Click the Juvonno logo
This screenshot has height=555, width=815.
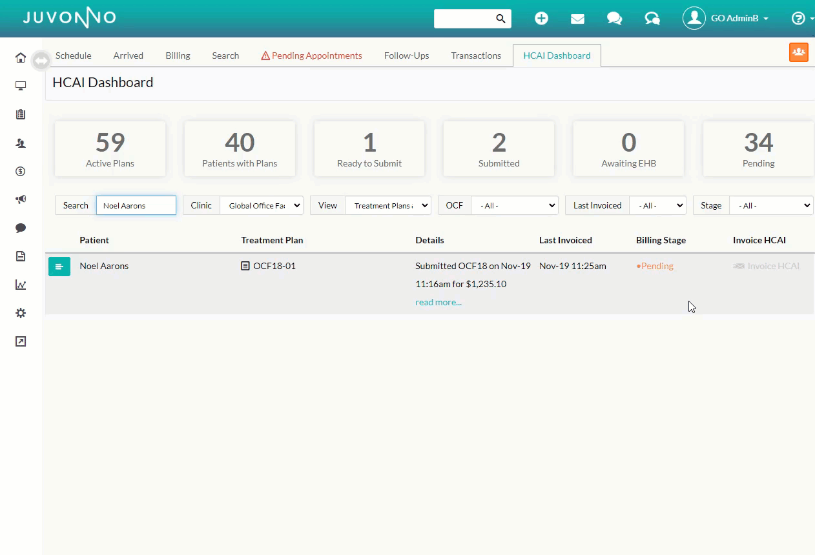pos(69,17)
